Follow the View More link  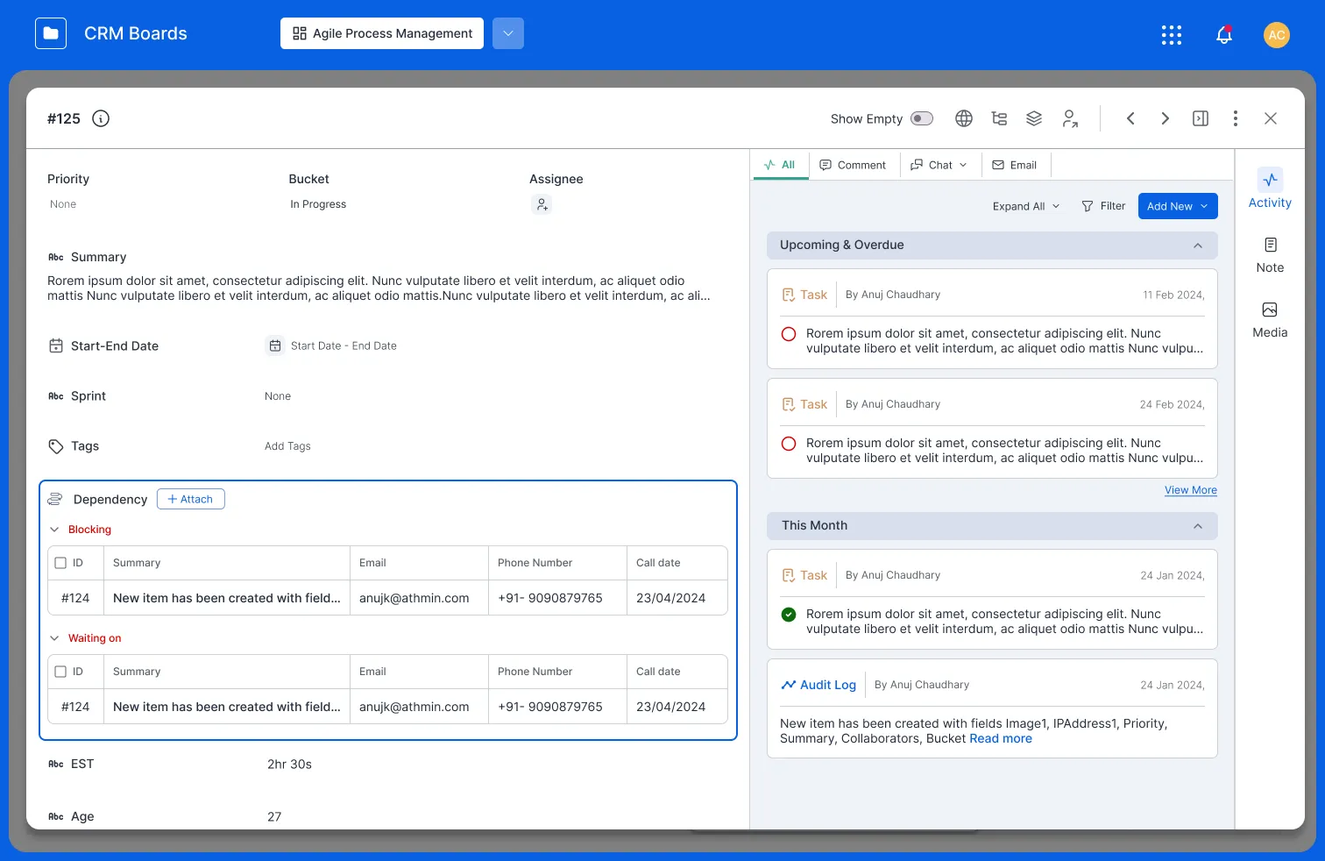1191,490
